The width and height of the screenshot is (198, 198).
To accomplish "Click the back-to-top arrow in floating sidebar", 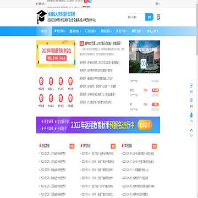I will pyautogui.click(x=191, y=130).
